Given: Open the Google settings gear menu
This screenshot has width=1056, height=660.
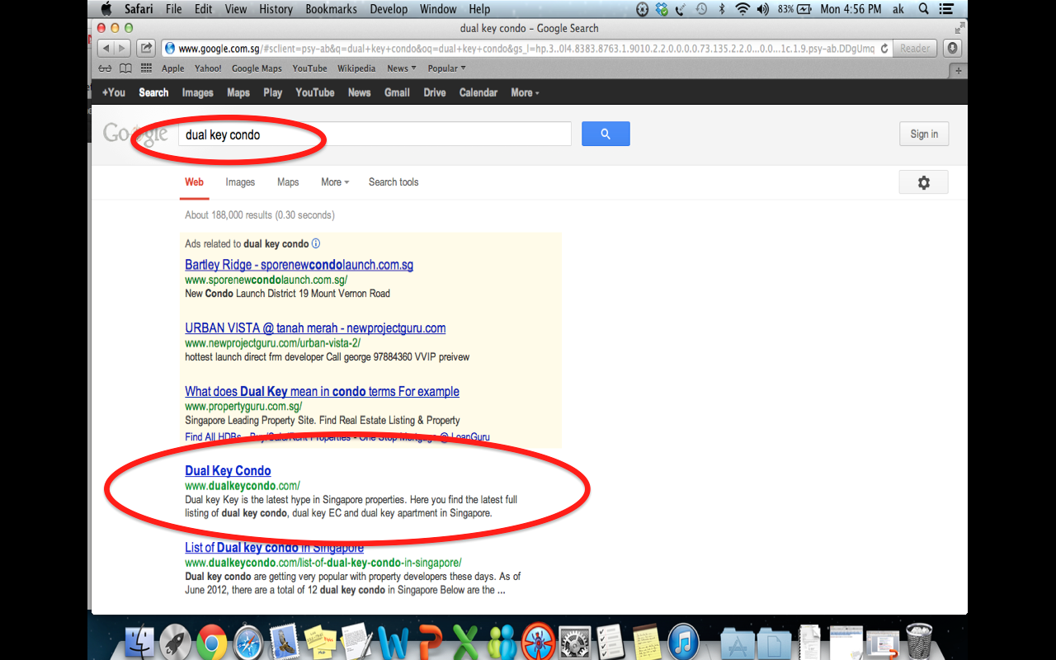Looking at the screenshot, I should coord(923,182).
